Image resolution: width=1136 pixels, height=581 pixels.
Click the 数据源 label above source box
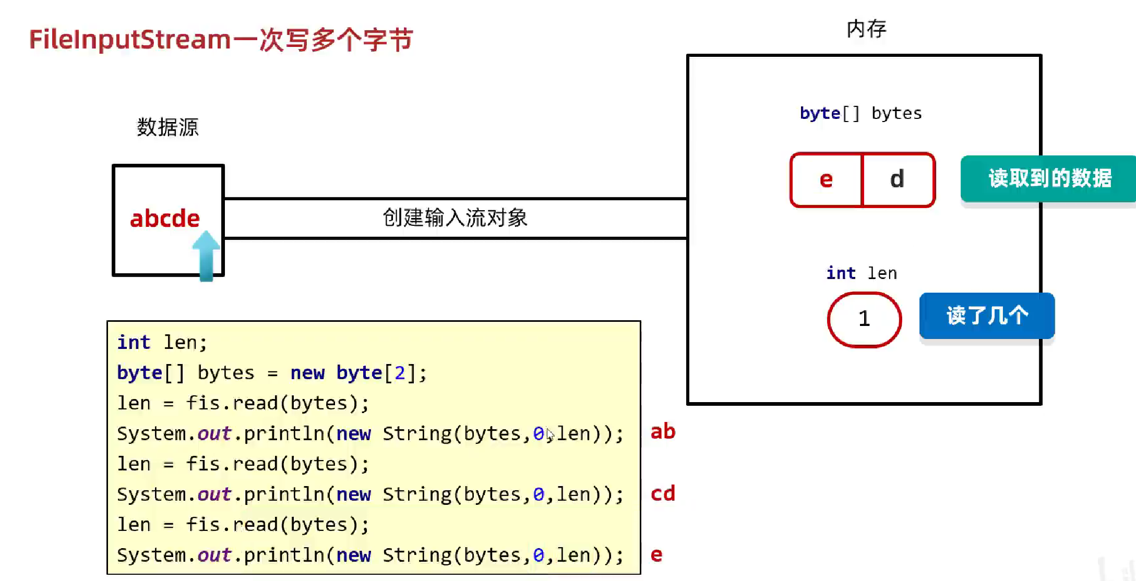tap(168, 127)
